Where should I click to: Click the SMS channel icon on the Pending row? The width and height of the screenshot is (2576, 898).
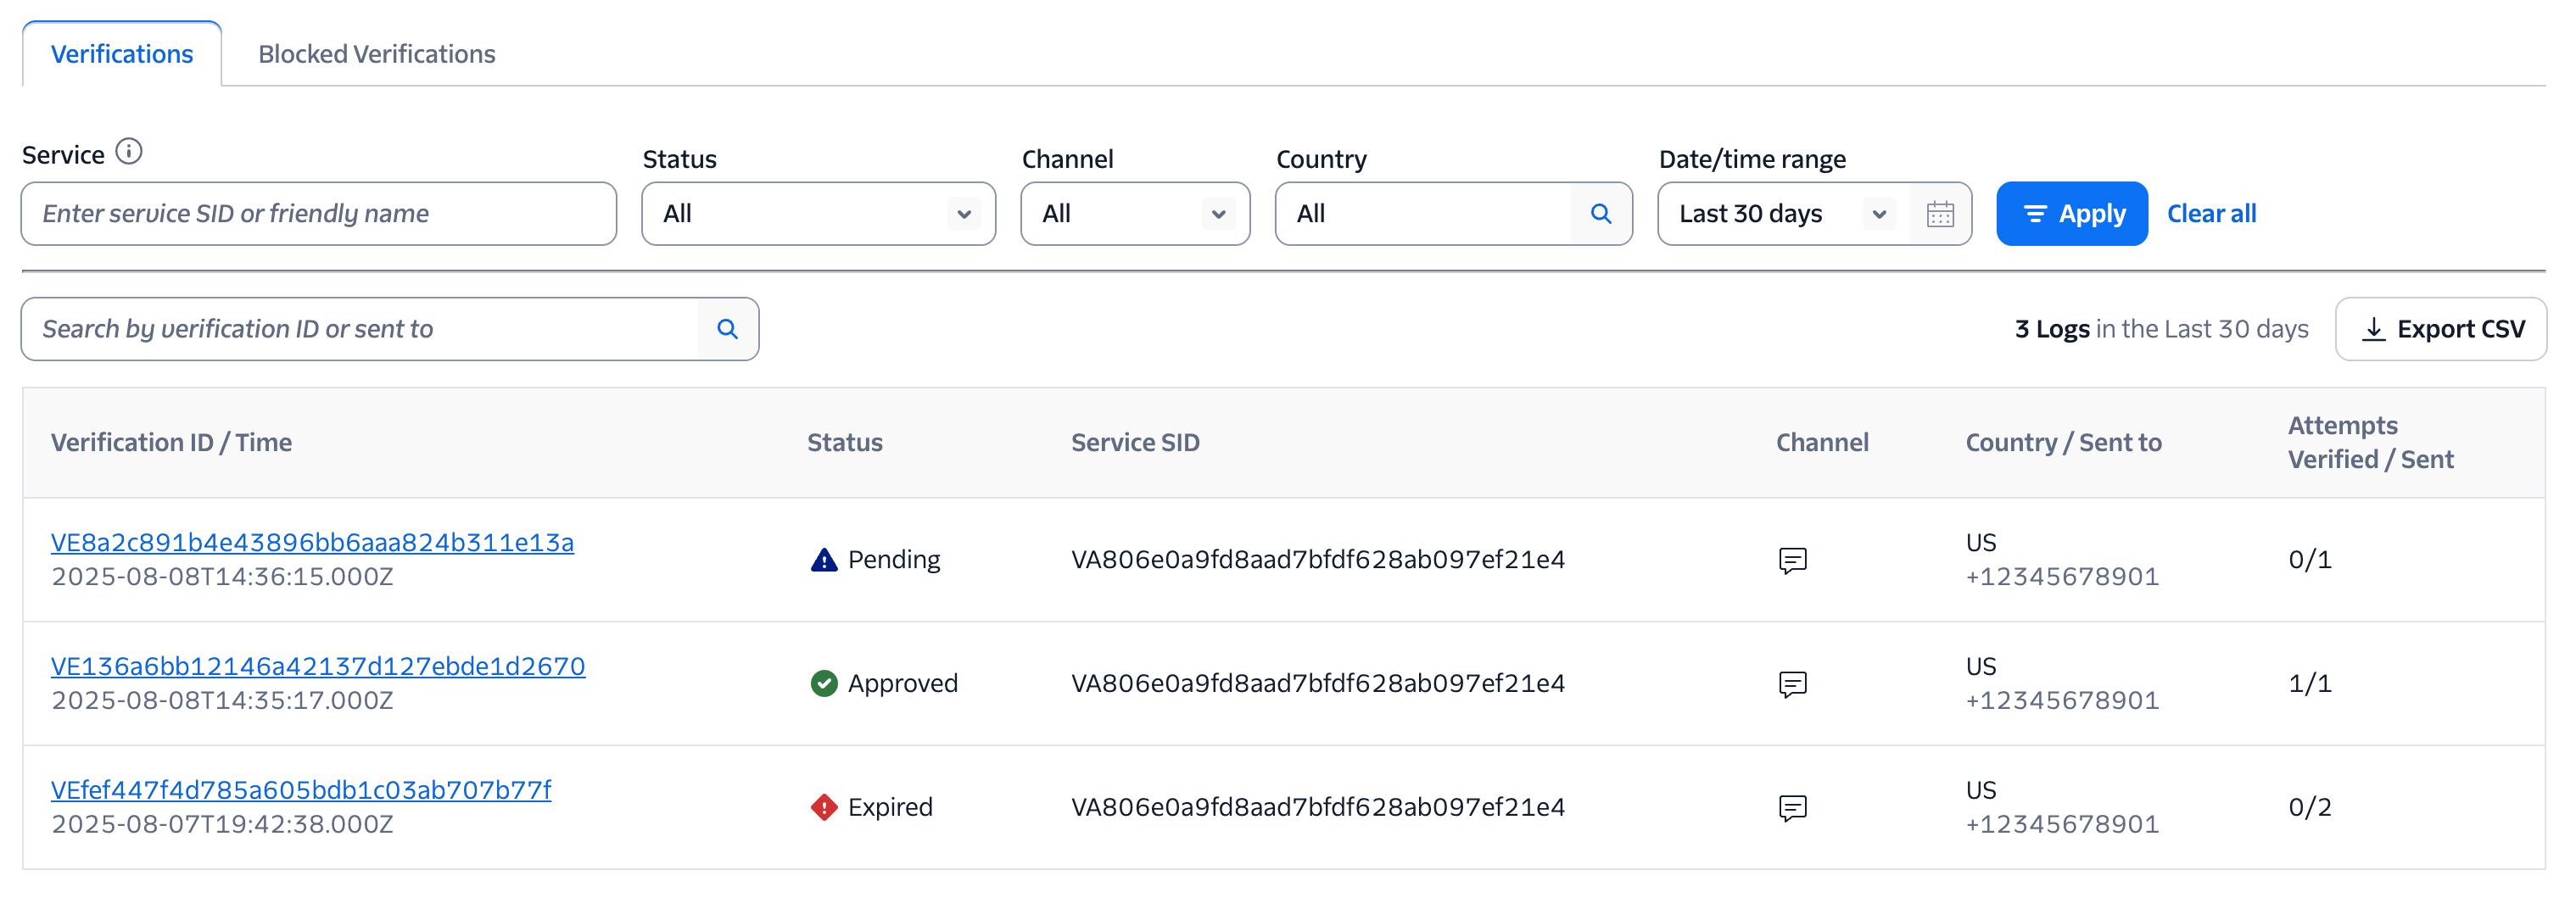coord(1792,560)
